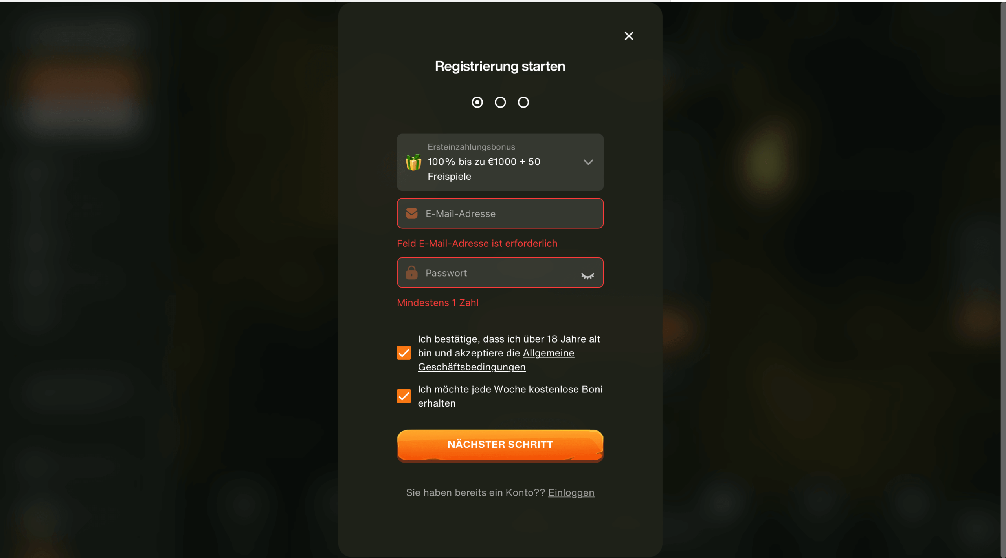
Task: Click the gift box bonus icon
Action: tap(413, 162)
